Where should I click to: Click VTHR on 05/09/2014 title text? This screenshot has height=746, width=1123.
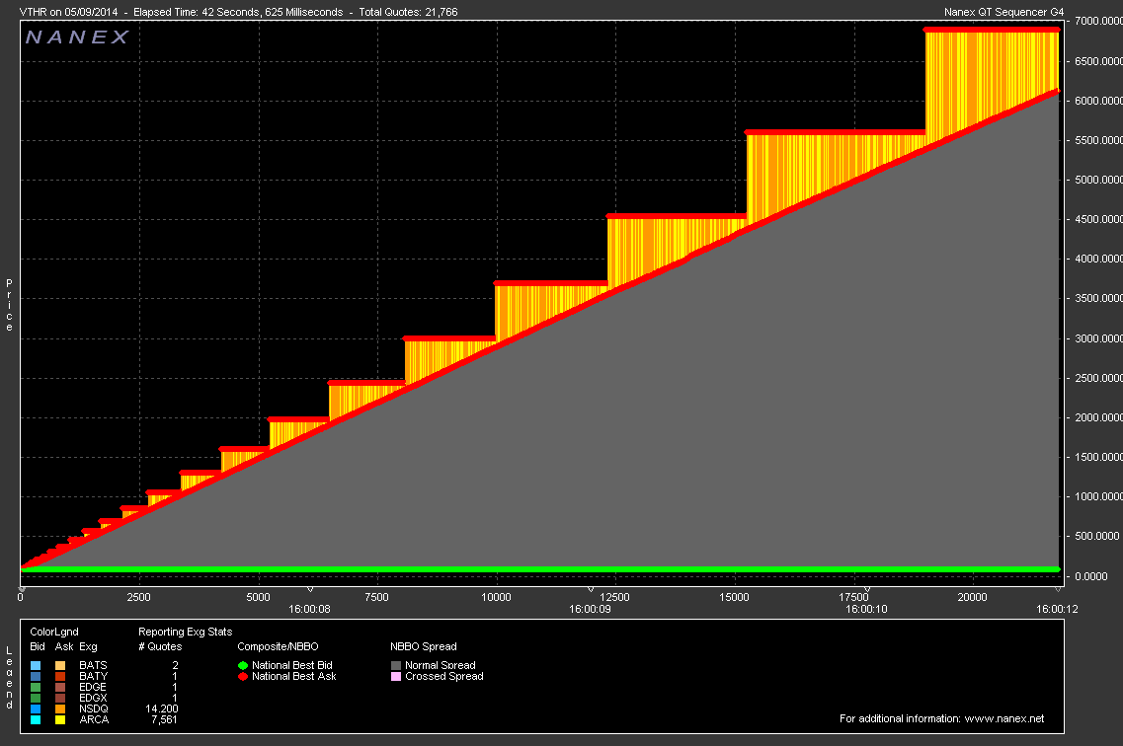[69, 12]
